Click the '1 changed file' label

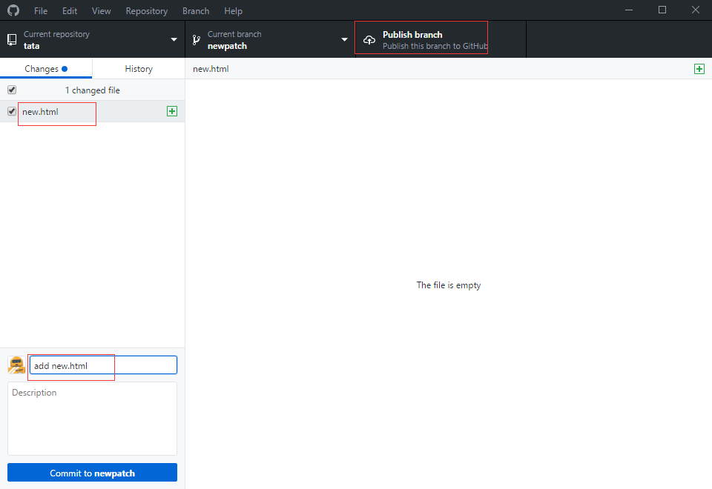[92, 90]
